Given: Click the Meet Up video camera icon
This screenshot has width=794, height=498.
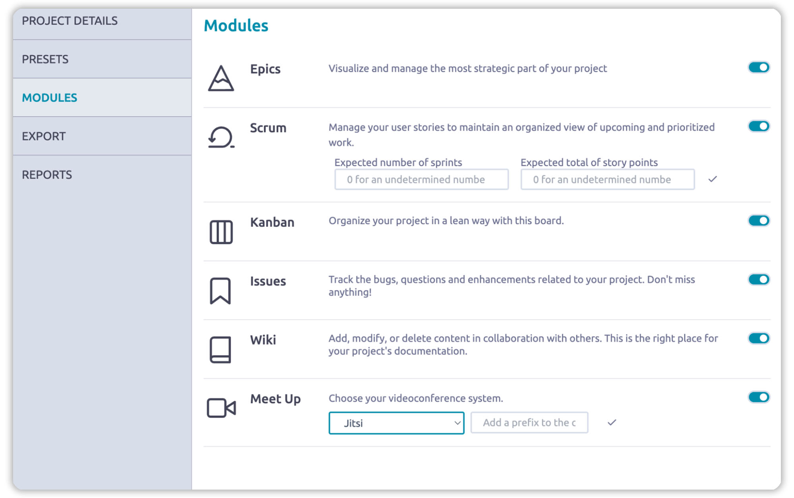Looking at the screenshot, I should pyautogui.click(x=221, y=408).
